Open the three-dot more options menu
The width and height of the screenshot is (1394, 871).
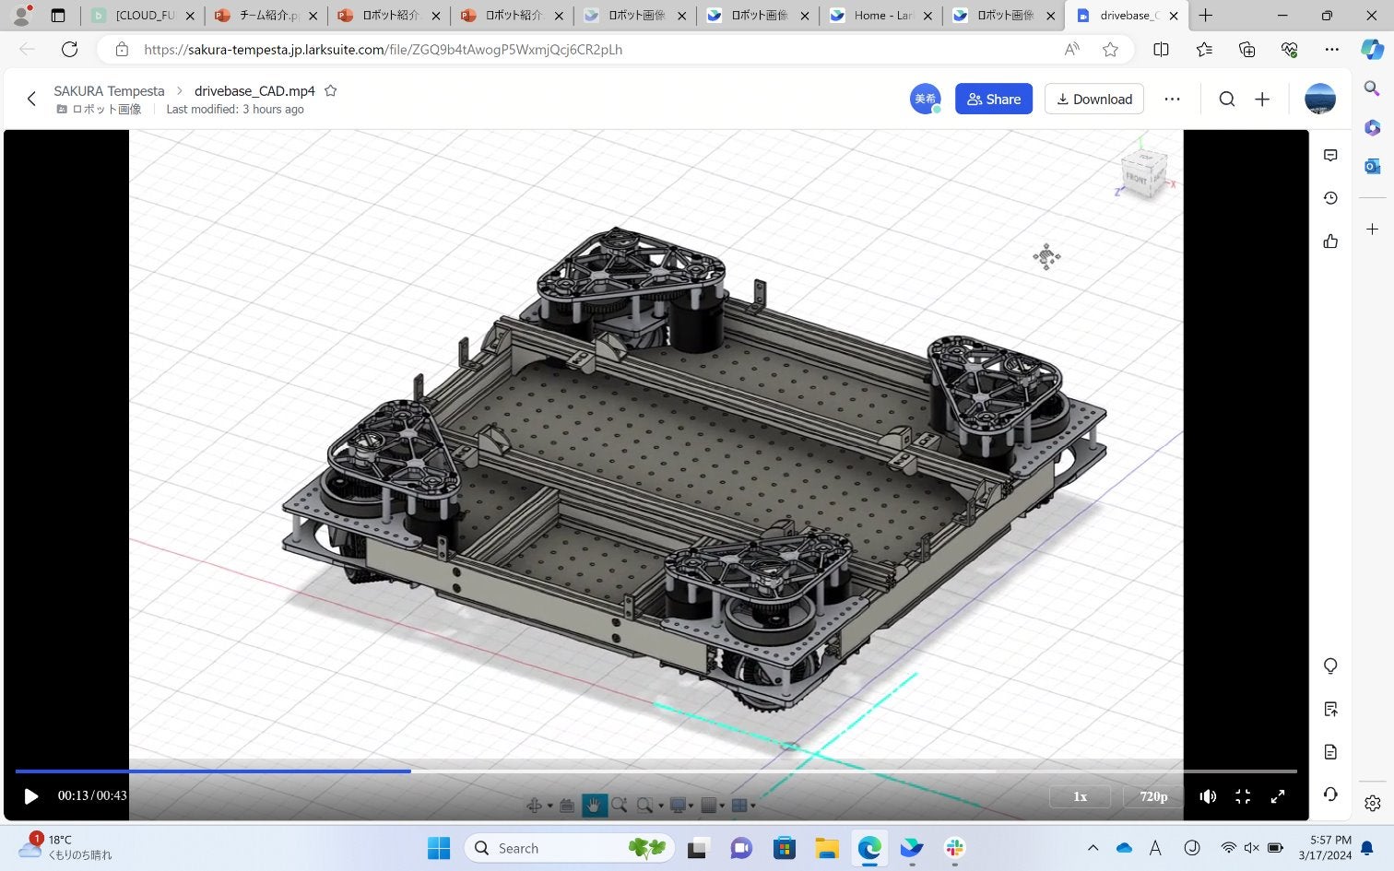click(1172, 100)
